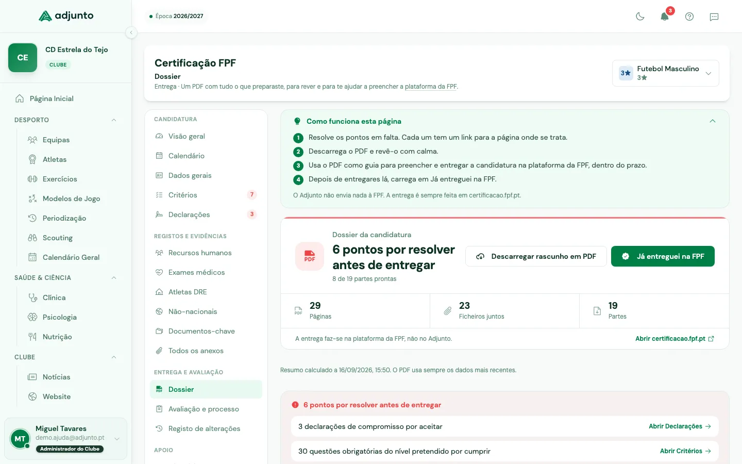
Task: Click the 19 Partes download icon
Action: coord(597,311)
